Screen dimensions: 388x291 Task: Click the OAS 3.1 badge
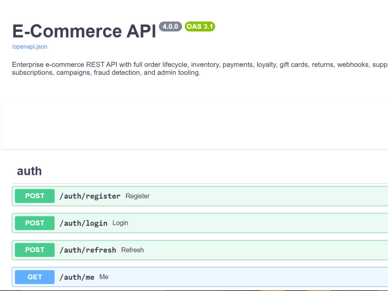[x=200, y=26]
